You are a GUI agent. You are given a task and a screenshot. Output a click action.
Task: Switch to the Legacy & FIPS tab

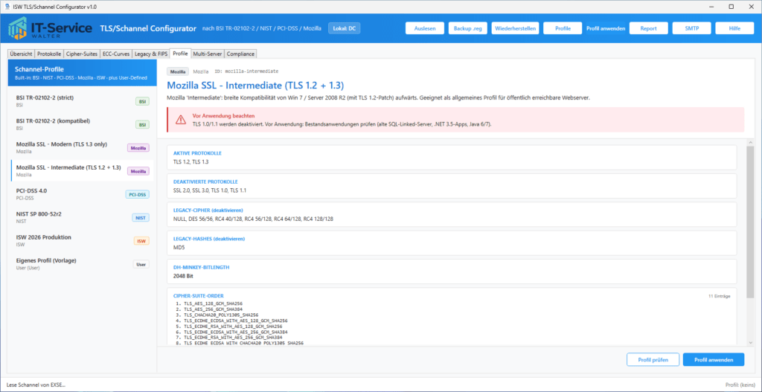coord(149,54)
